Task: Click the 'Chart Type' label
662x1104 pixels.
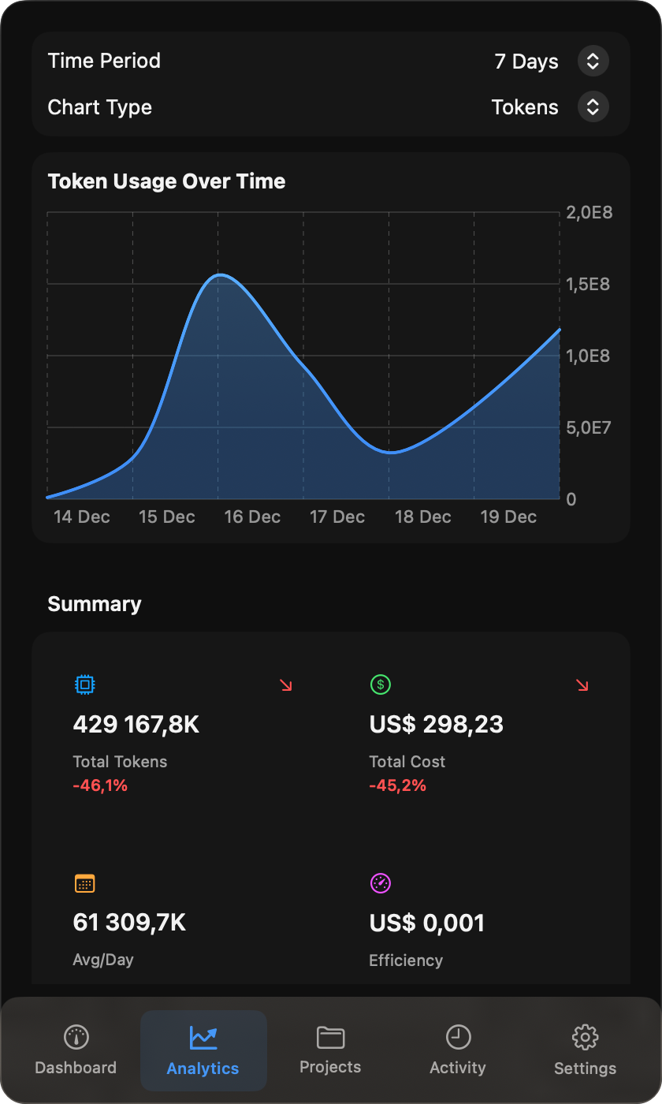Action: click(x=100, y=107)
